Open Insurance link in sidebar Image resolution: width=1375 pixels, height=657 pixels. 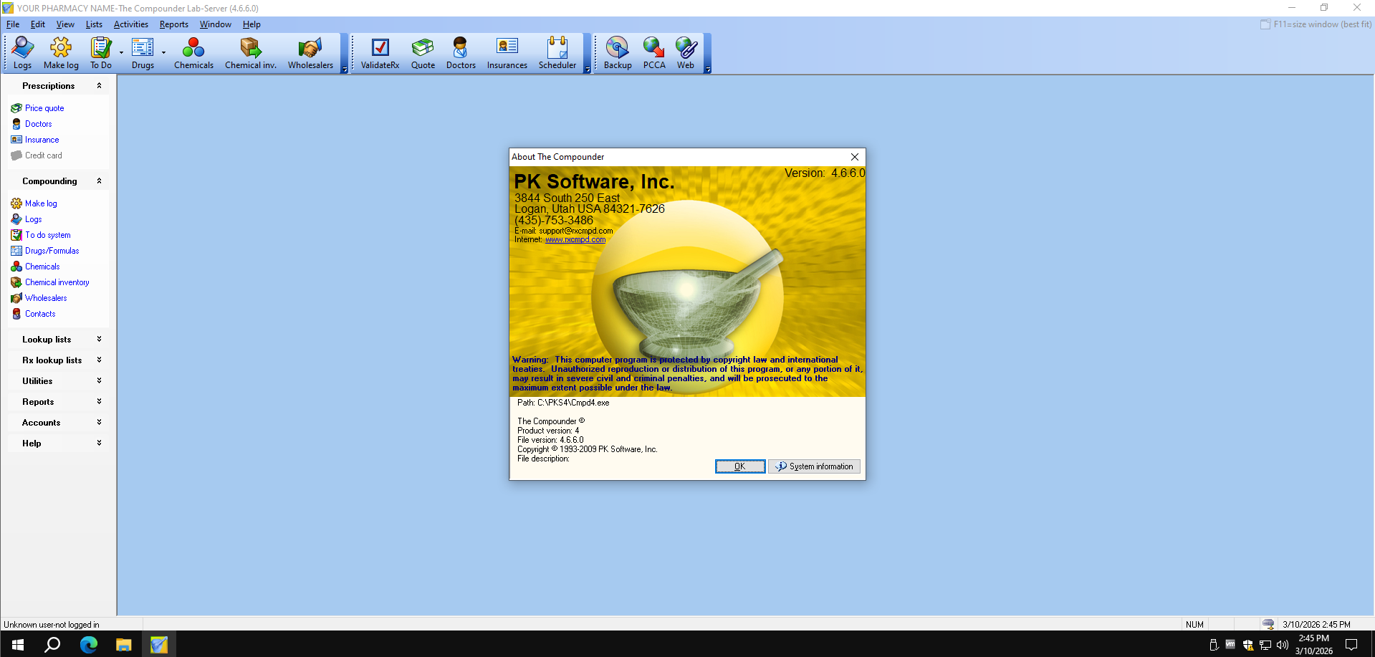coord(42,140)
